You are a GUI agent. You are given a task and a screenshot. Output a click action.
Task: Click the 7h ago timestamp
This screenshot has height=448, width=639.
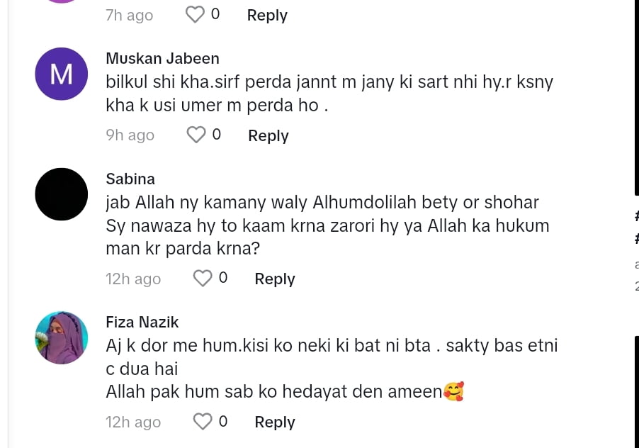click(x=129, y=15)
